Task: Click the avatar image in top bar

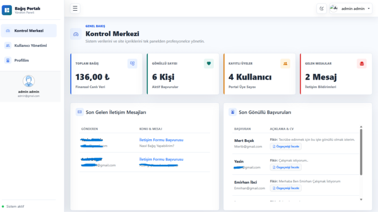Action: pos(334,9)
